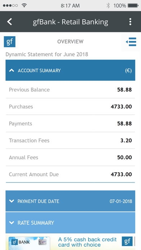141x250 pixels.
Task: Tap the Current Amount Due row
Action: 70,174
